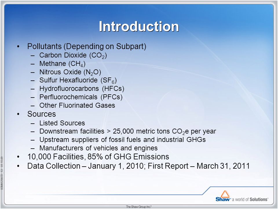
Task: Click 'a world of Solutions' tagline
Action: pos(250,199)
